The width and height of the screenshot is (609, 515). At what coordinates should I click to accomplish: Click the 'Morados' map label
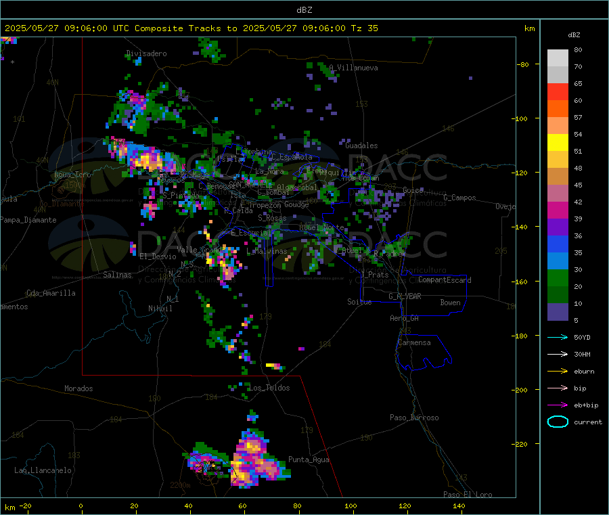click(78, 388)
